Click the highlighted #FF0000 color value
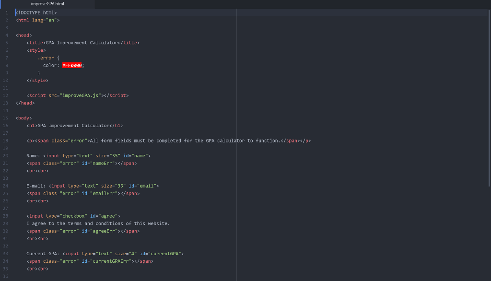491x281 pixels. pos(72,65)
